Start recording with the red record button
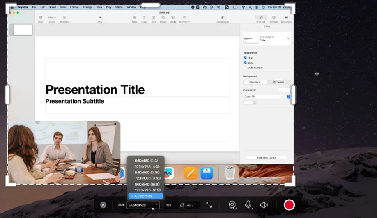 point(289,205)
